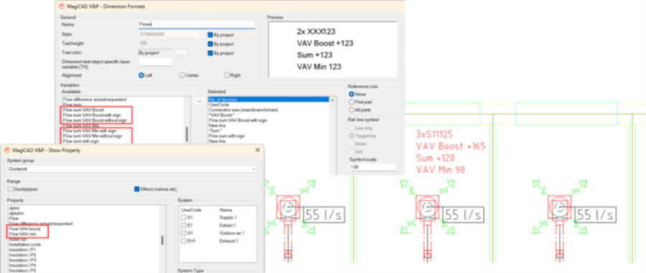Click the MagiCAD logo icon in Dimension Formats title
The image size is (646, 273).
tap(62, 6)
